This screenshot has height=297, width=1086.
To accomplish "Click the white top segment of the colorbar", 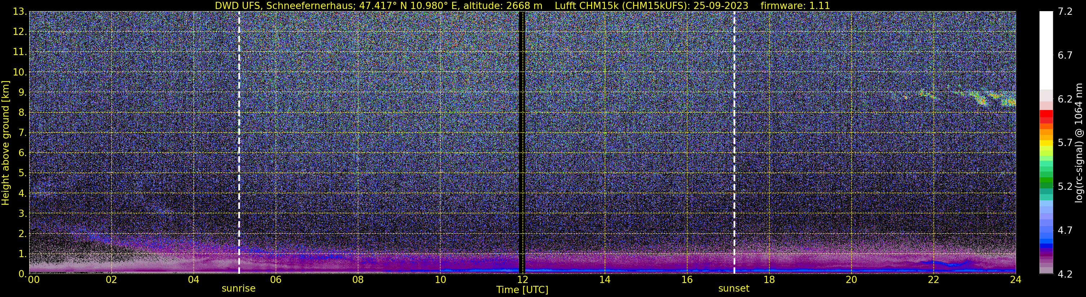I will pos(1046,50).
